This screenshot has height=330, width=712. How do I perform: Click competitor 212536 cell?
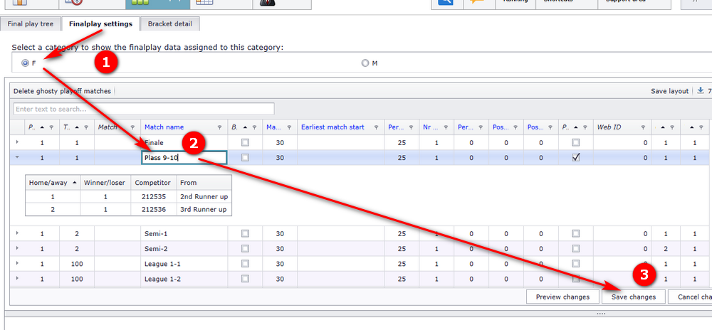(x=154, y=209)
